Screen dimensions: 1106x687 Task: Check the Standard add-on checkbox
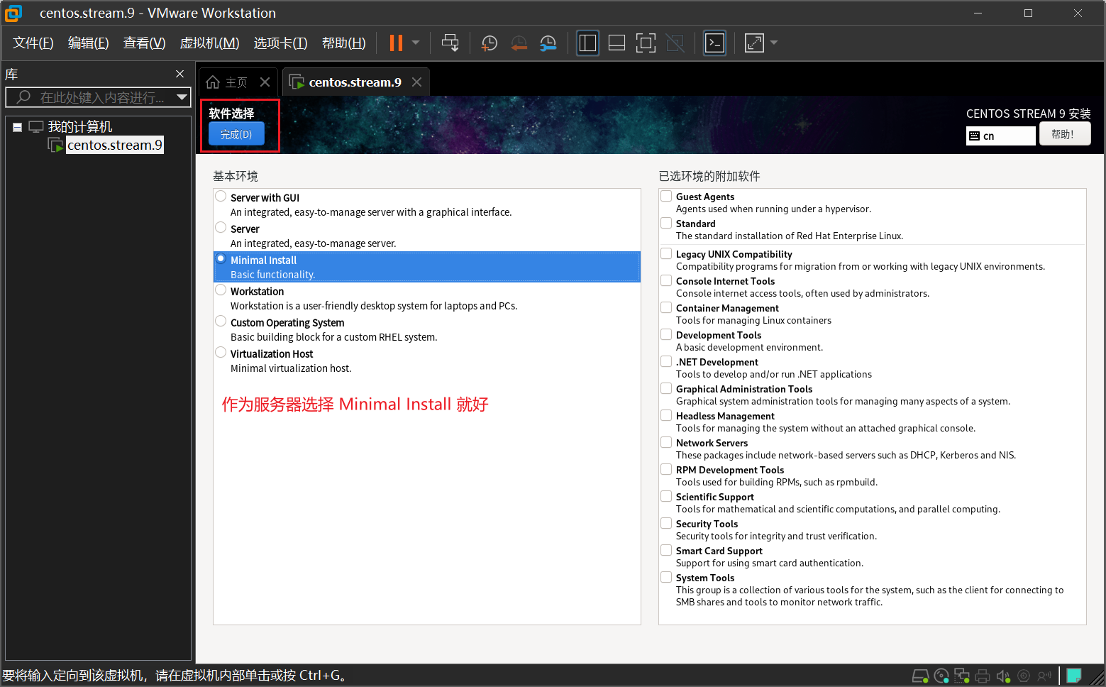coord(666,223)
